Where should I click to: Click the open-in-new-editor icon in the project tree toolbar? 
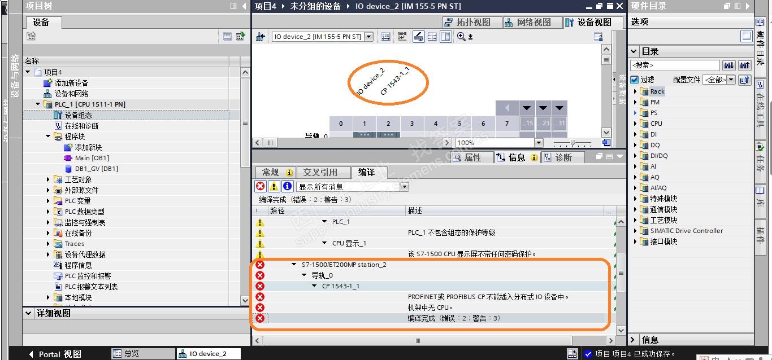(240, 36)
